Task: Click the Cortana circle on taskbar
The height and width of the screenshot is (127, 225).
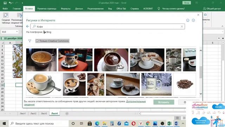Action: tap(73, 123)
